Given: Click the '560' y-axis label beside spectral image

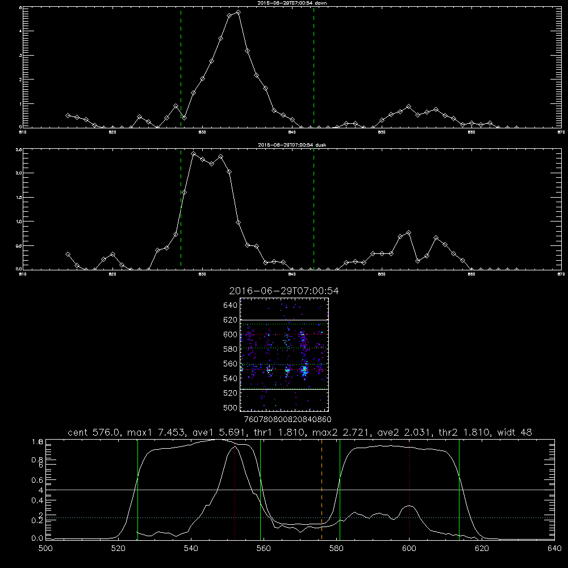Looking at the screenshot, I should click(230, 364).
